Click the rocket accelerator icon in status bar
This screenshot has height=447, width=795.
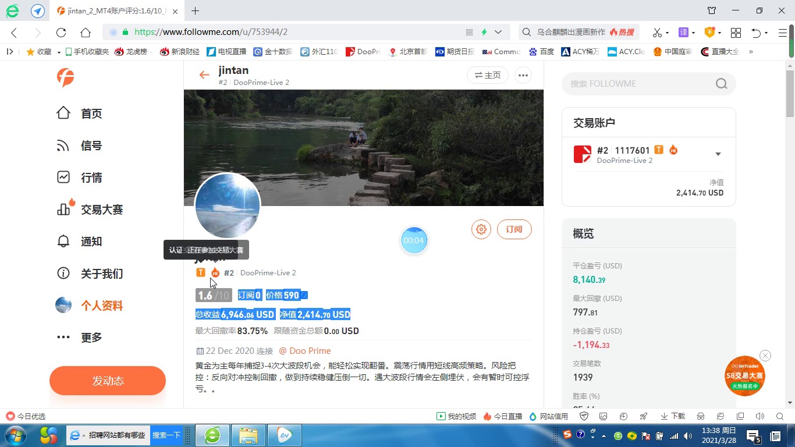[643, 416]
